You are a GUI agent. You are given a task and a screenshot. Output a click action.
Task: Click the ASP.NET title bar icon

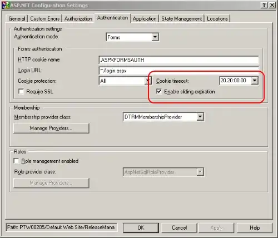[6, 6]
